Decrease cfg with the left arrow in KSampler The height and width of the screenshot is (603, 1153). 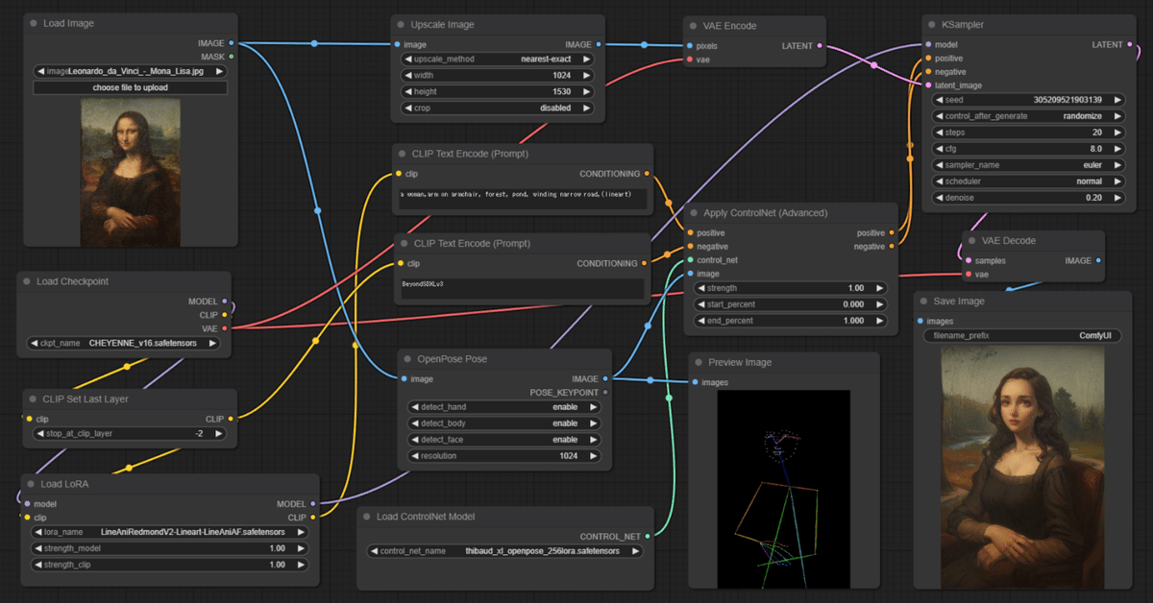pyautogui.click(x=939, y=149)
